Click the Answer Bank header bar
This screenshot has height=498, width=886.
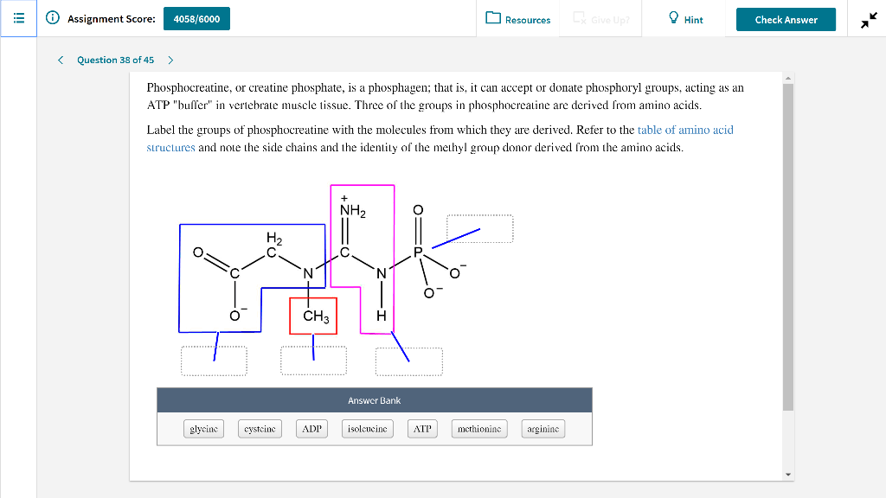(x=374, y=399)
